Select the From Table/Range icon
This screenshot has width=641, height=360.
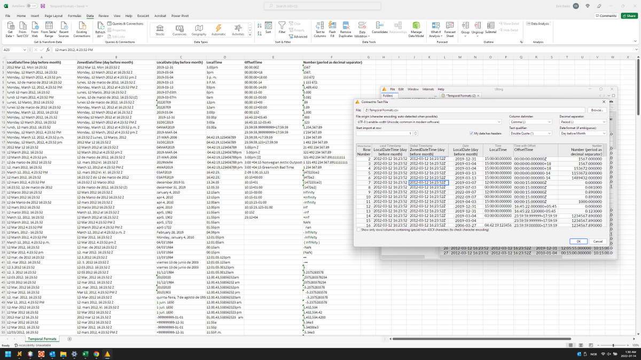[50, 30]
